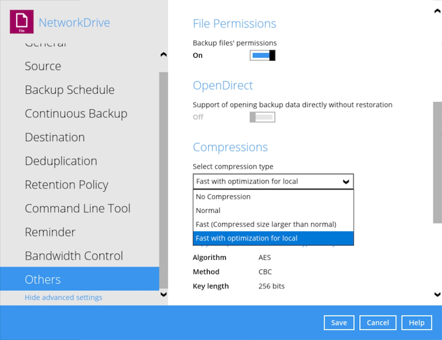Image resolution: width=442 pixels, height=340 pixels.
Task: Click the File Permissions heading
Action: [x=235, y=24]
